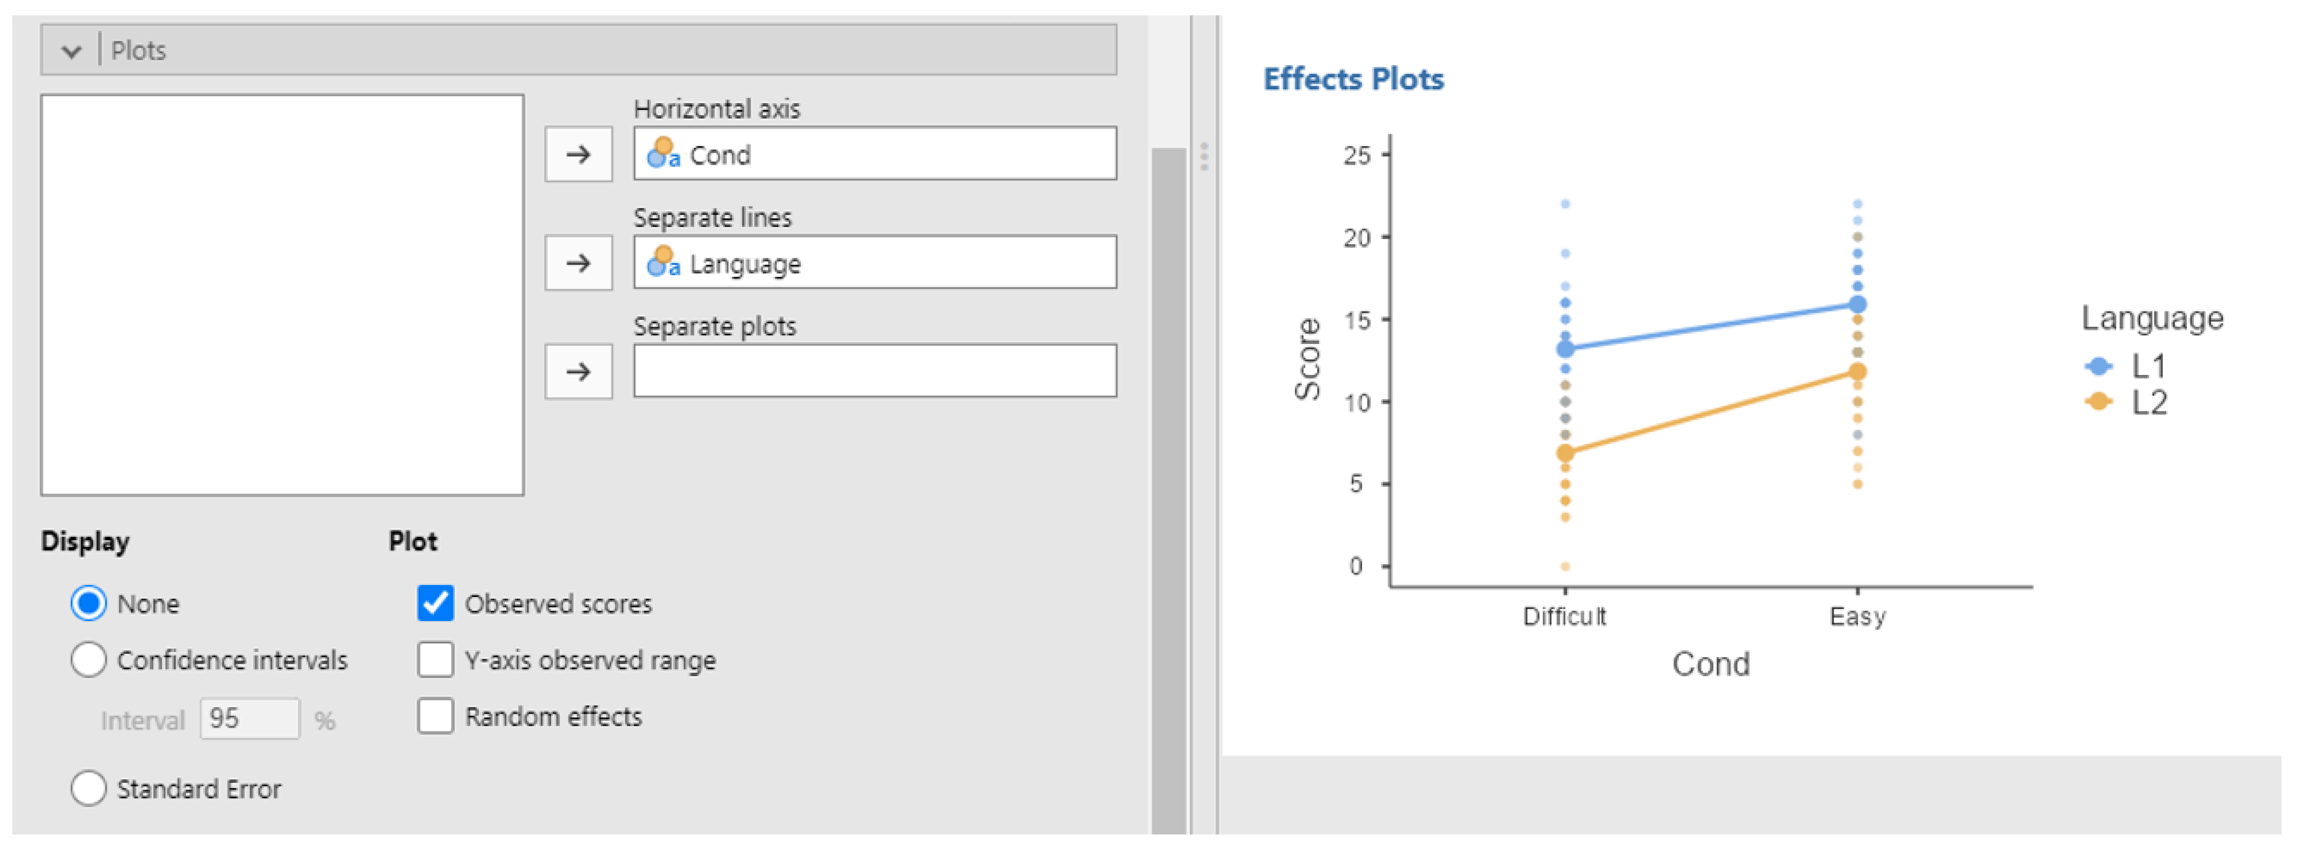Click arrow button for Horizontal axis
The height and width of the screenshot is (850, 2297).
tap(578, 155)
